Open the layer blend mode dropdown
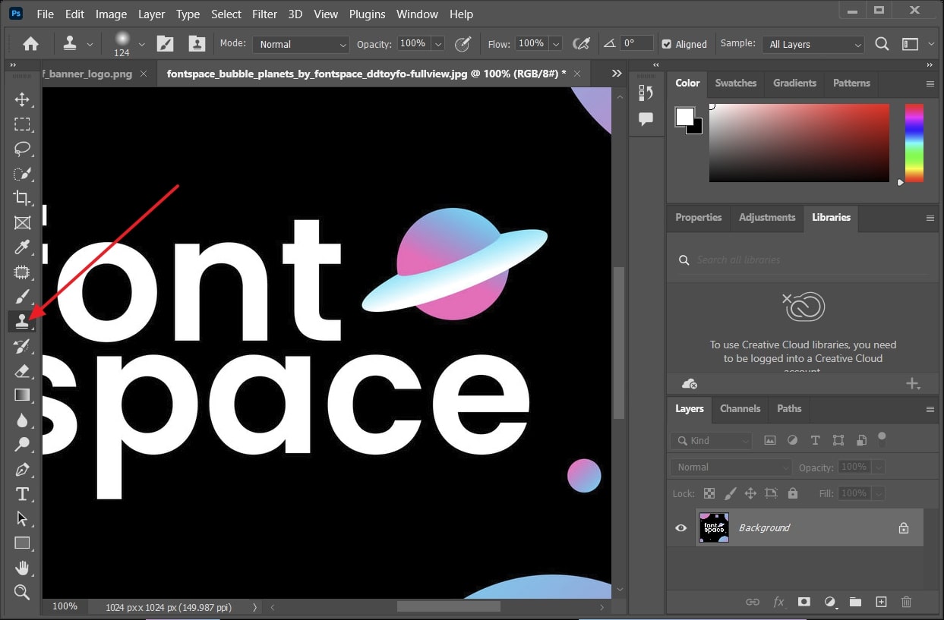The height and width of the screenshot is (620, 944). click(x=731, y=467)
